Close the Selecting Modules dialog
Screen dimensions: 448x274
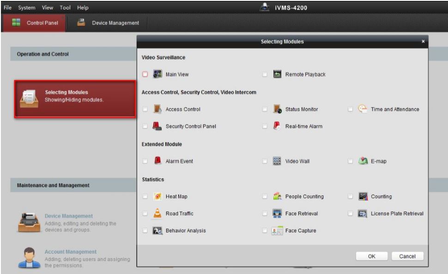[423, 42]
